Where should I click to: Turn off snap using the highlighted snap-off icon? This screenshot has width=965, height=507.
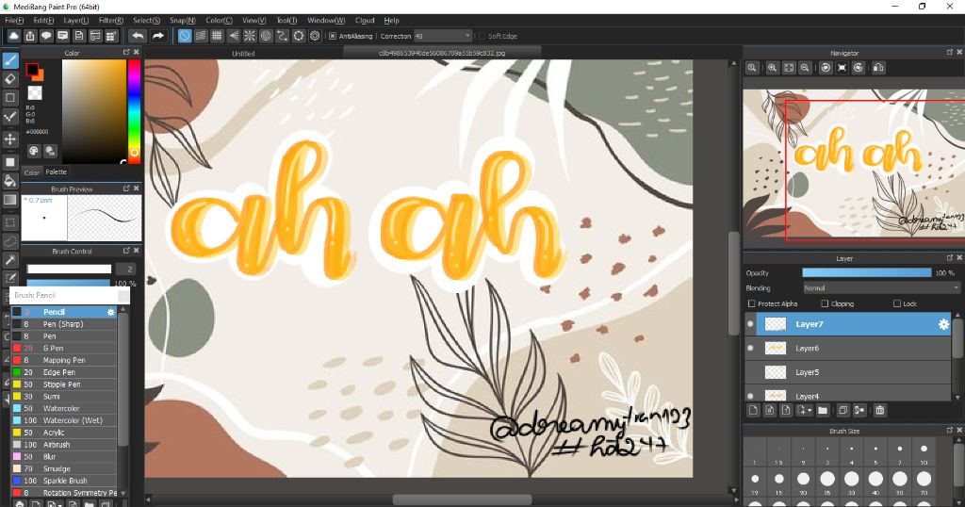(184, 37)
